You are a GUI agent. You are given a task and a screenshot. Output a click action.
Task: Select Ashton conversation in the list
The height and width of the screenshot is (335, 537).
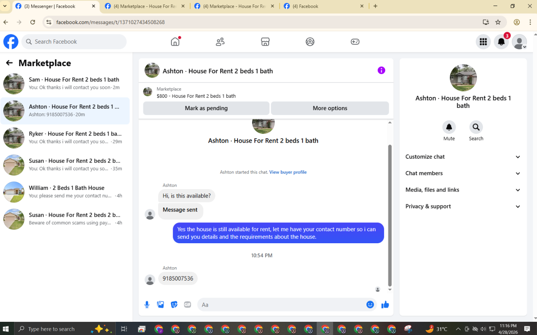point(65,111)
